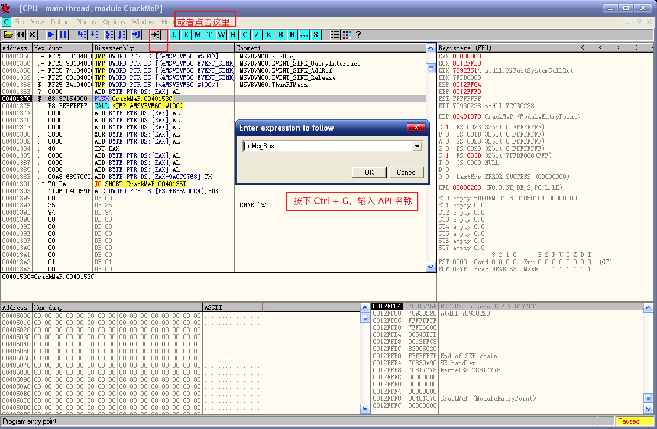657x429 pixels.
Task: Run the program with the play icon
Action: 51,35
